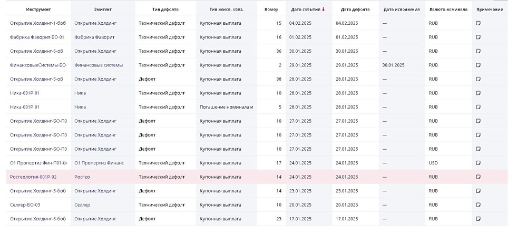Open note for Открытие Холдинг-5-боб row
Viewport: 527px width, 234px height.
click(478, 191)
